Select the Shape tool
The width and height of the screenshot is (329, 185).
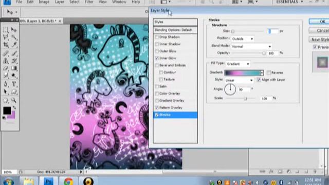pos(14,91)
